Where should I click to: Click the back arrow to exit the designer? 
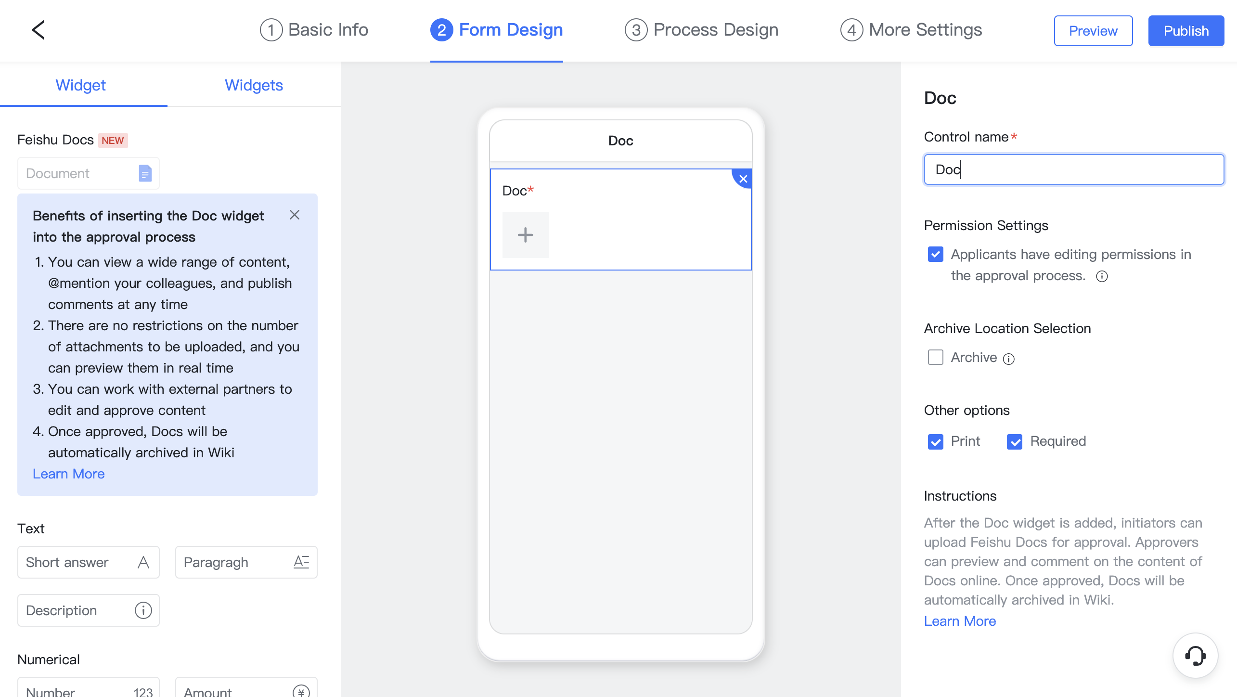38,30
